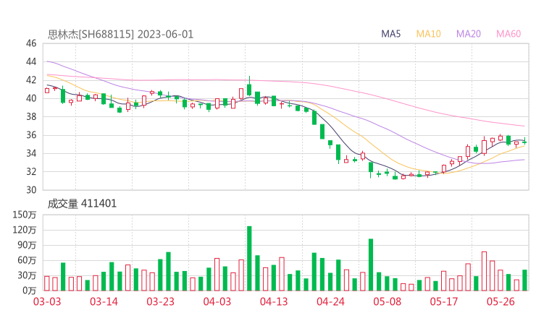Click the volume axis label 90万
This screenshot has height=318, width=536.
[x=27, y=245]
